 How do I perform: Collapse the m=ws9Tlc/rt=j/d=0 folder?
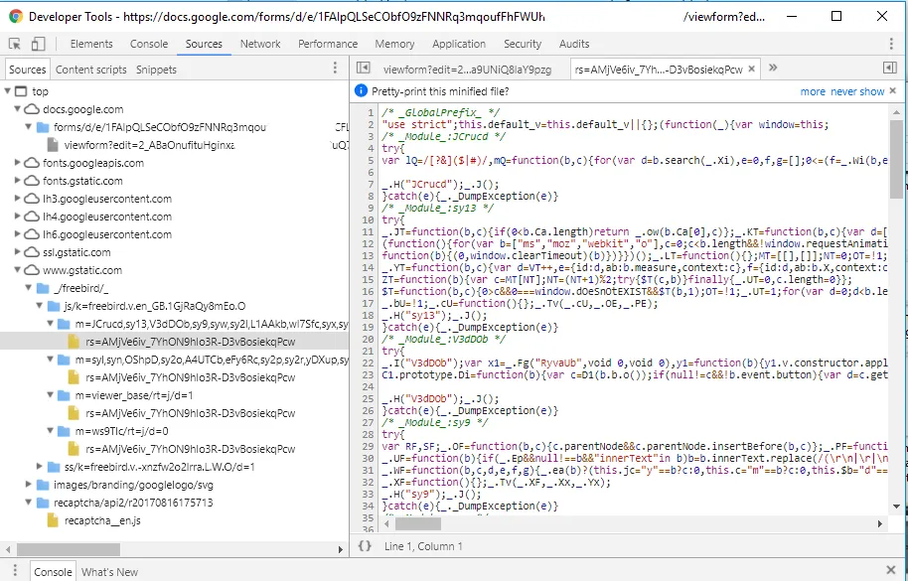click(51, 431)
